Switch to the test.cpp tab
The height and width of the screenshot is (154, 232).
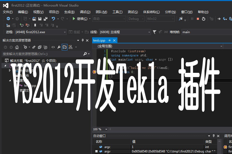[x=99, y=40]
